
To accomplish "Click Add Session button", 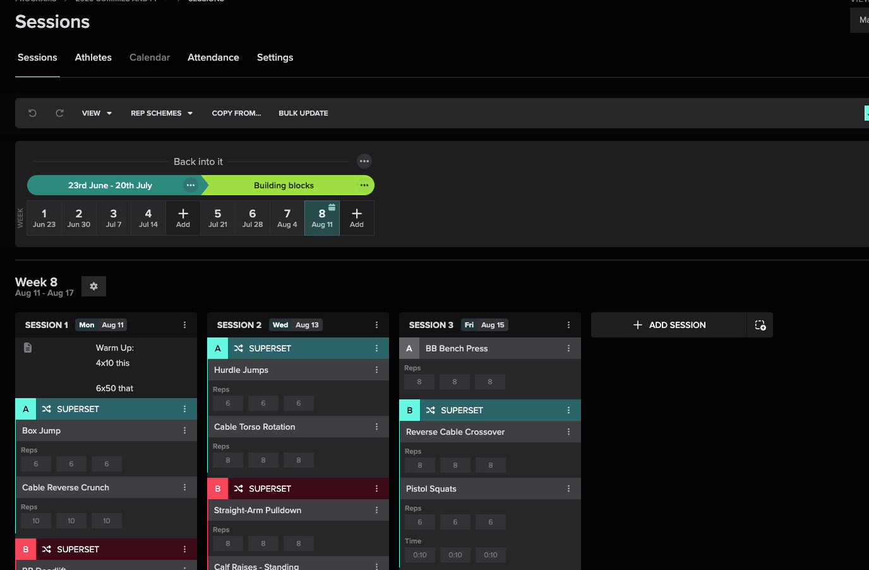I will pos(669,325).
